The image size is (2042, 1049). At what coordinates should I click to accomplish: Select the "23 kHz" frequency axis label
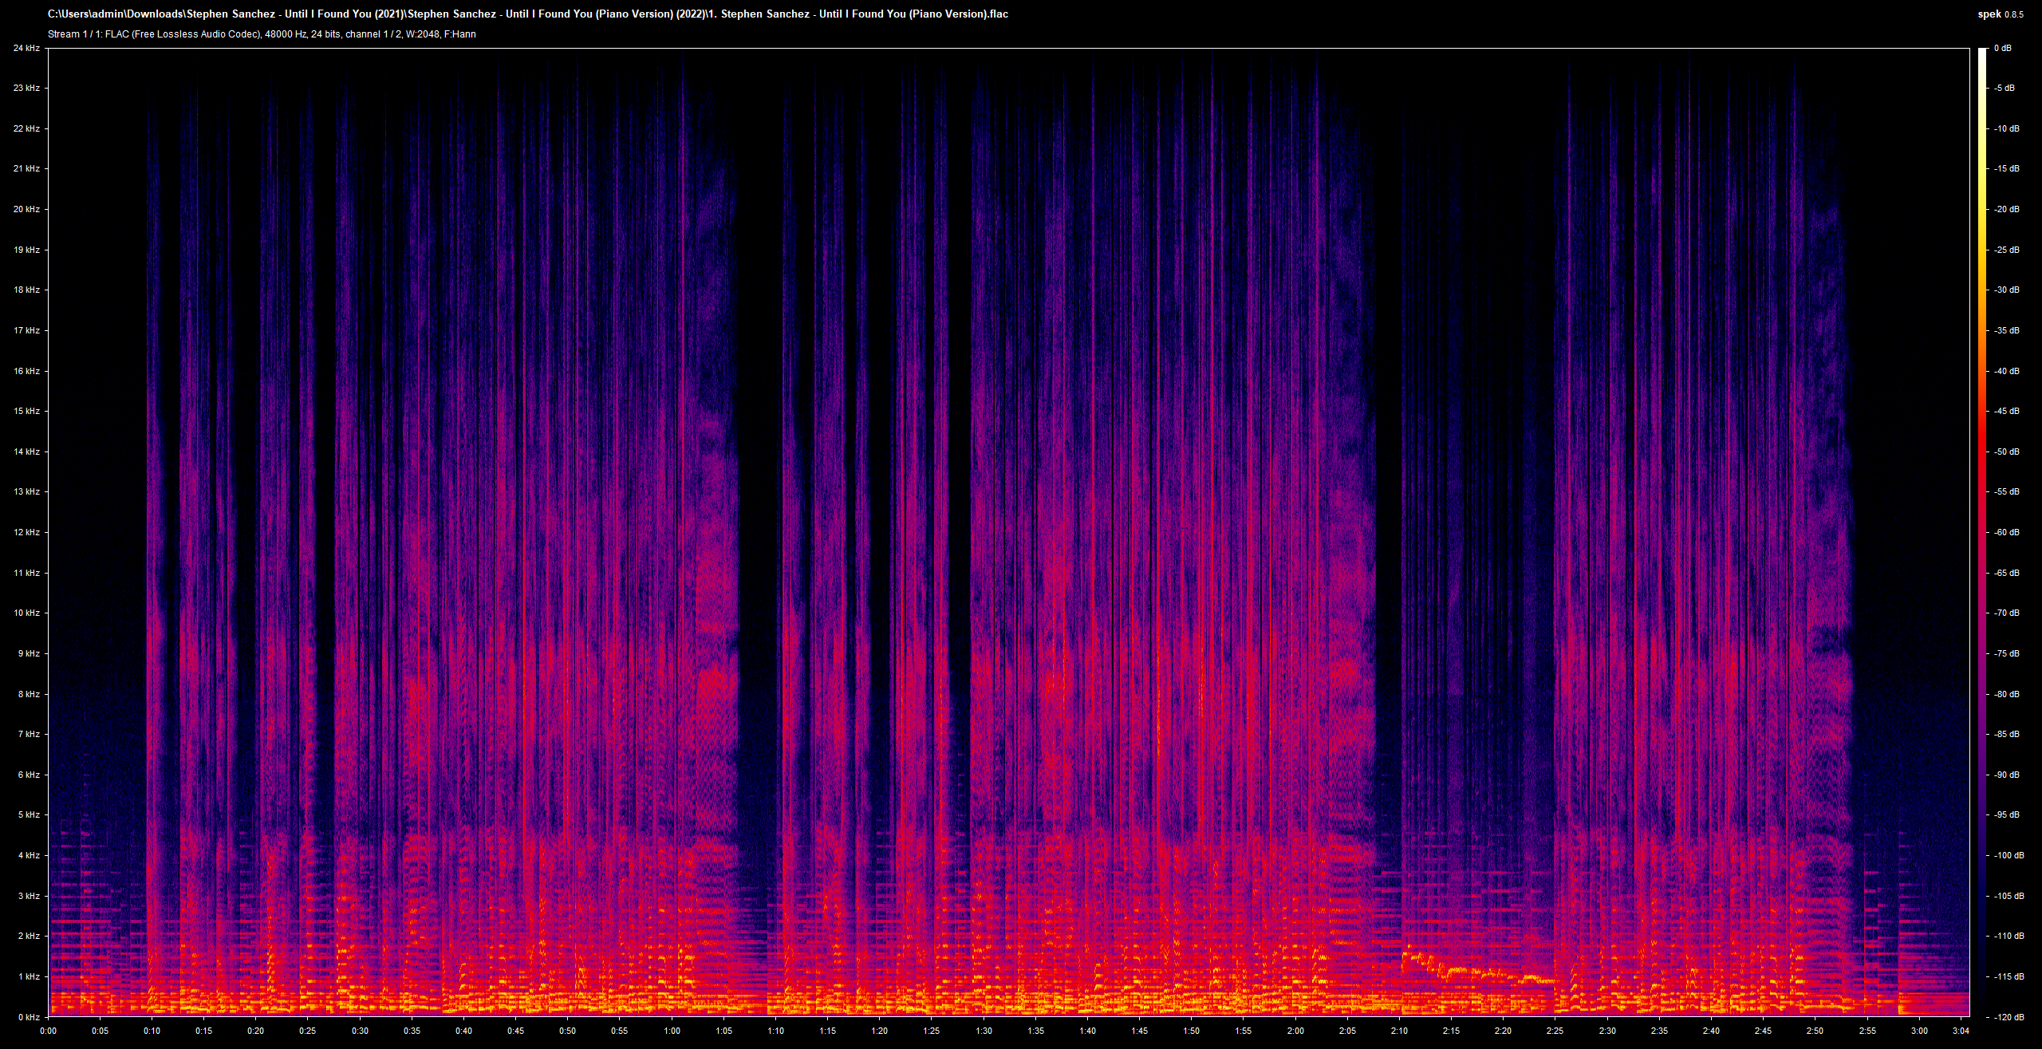point(26,89)
